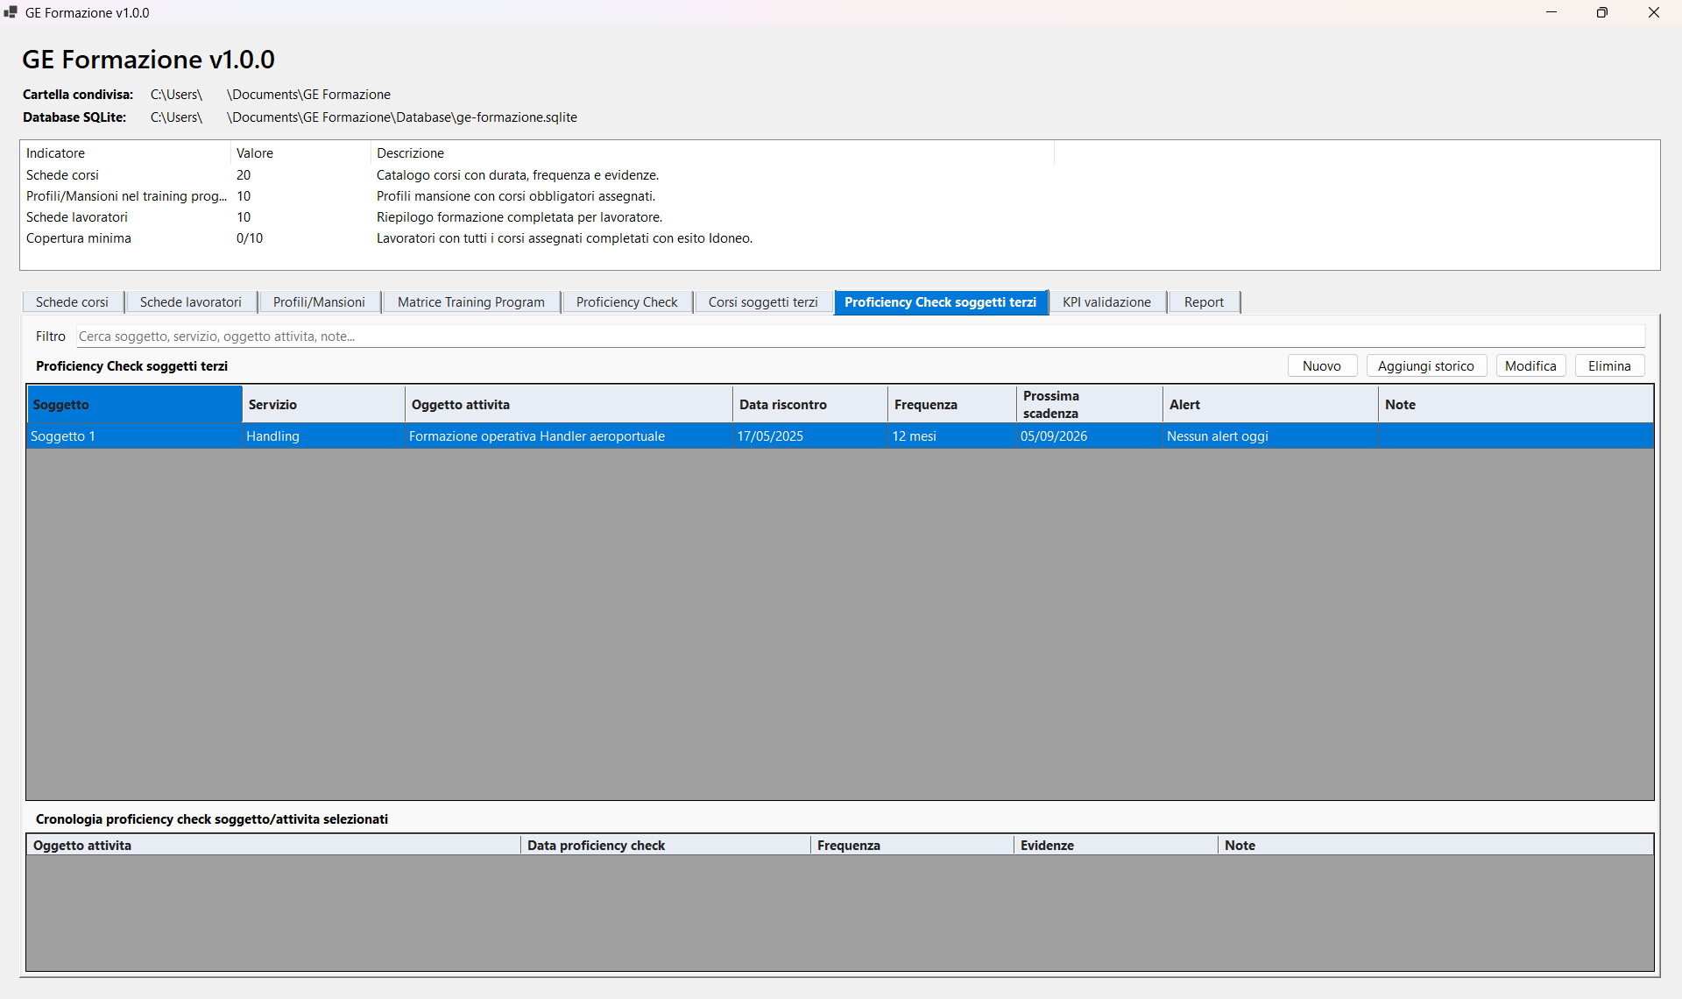The image size is (1682, 999).
Task: Sort by the Data riscontro column header
Action: coord(810,405)
